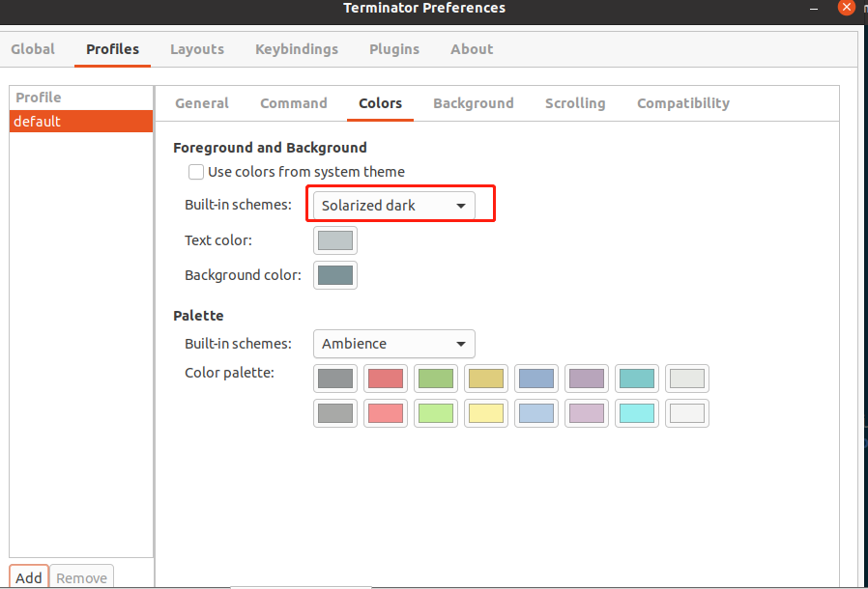The width and height of the screenshot is (868, 589).
Task: Select the Colors sub-tab
Action: point(380,103)
